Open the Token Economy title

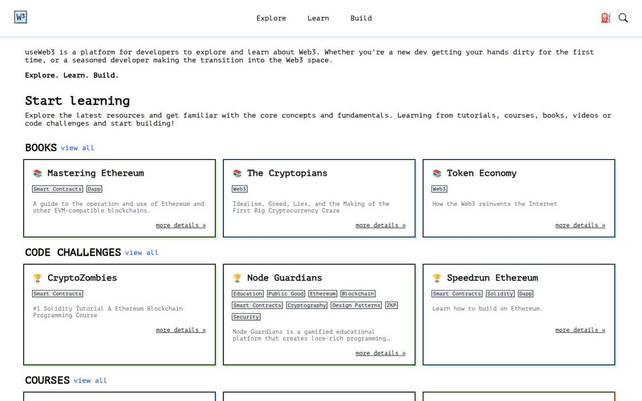[x=481, y=173]
